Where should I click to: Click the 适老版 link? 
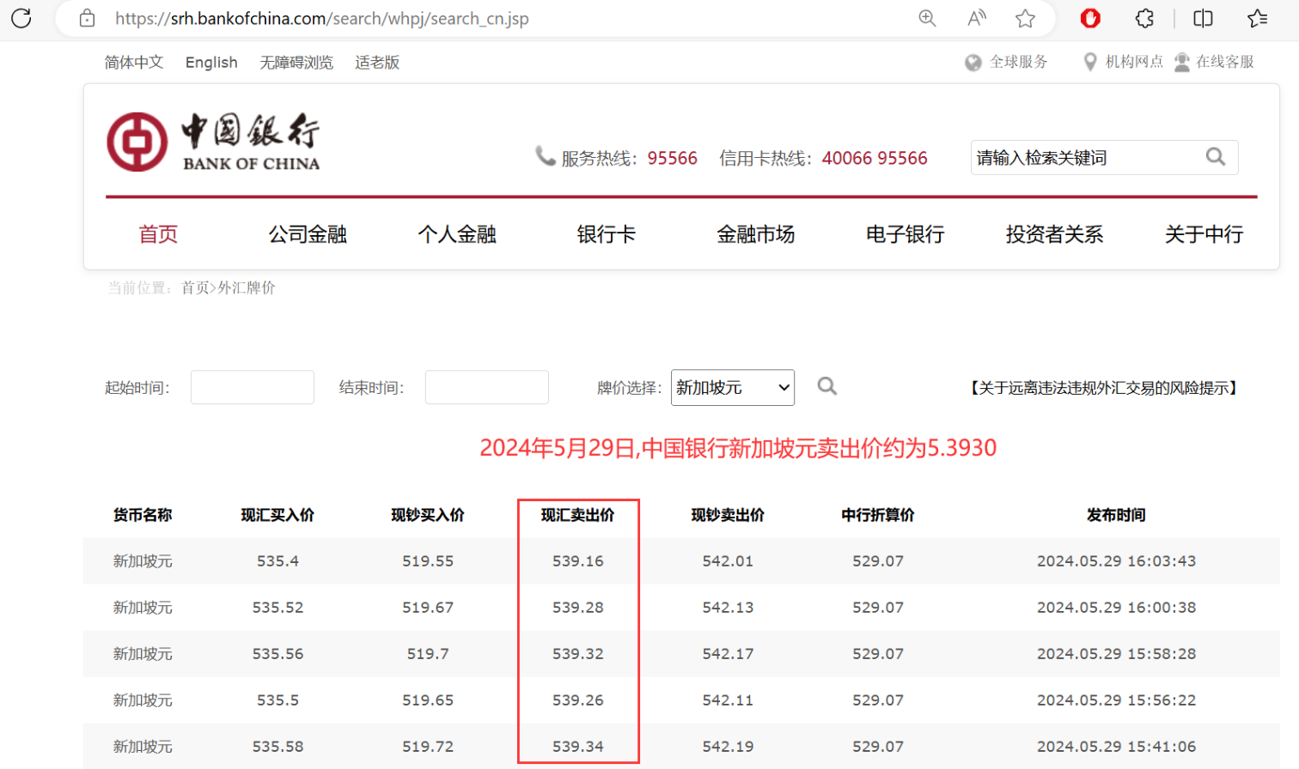tap(377, 62)
